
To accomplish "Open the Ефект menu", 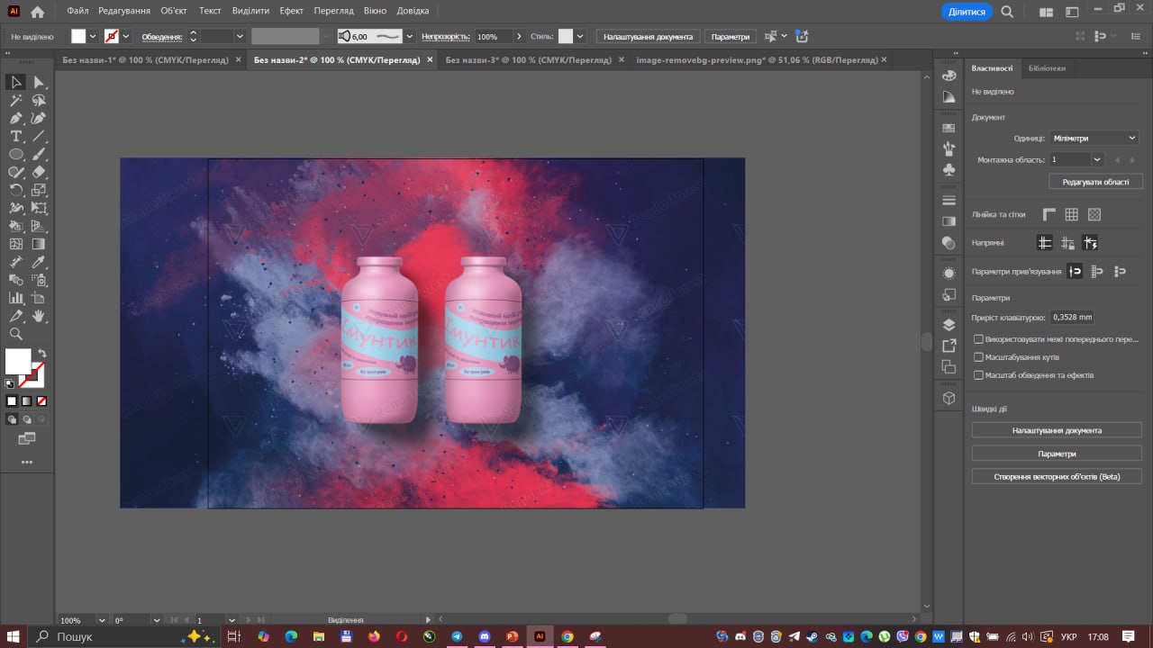I will click(291, 11).
